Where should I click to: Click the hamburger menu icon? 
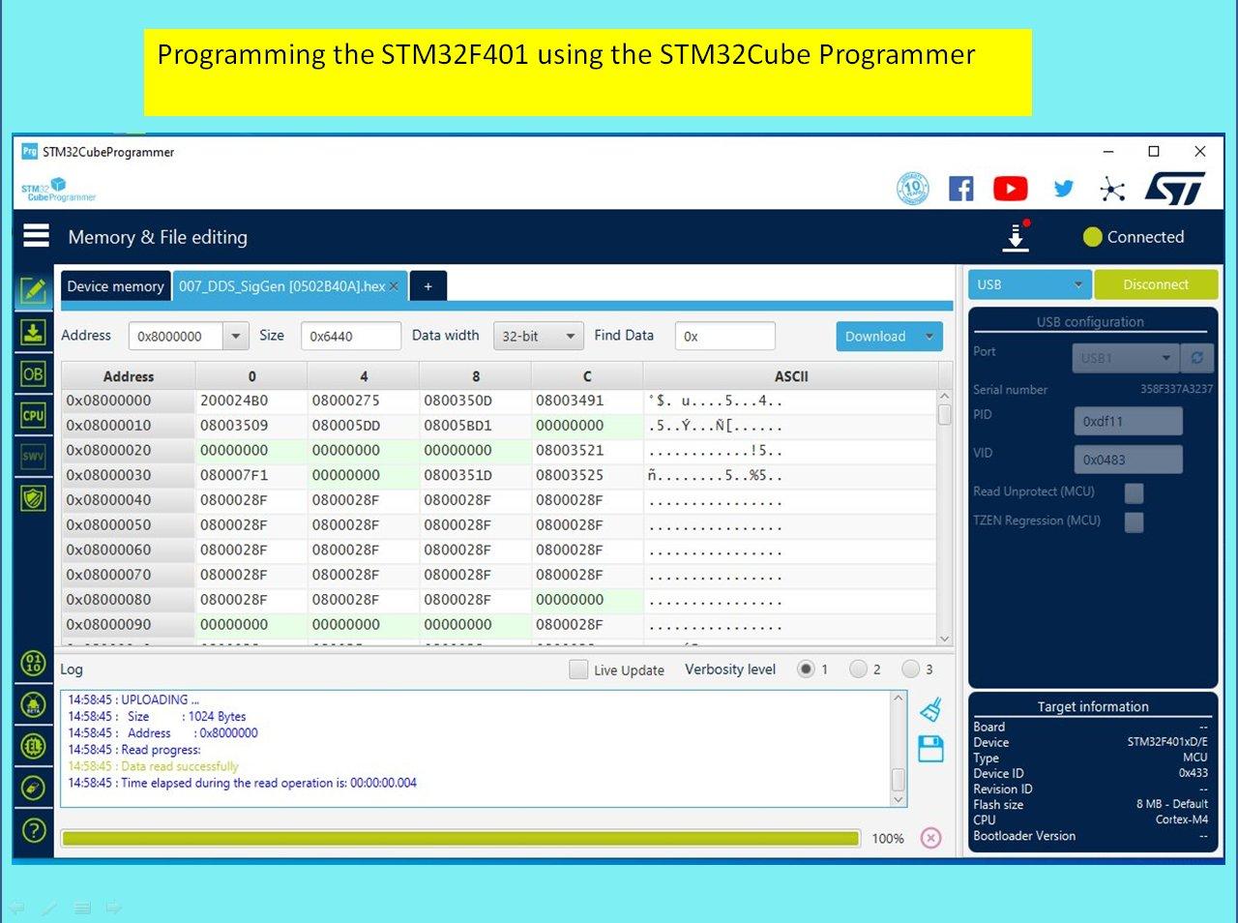click(37, 236)
